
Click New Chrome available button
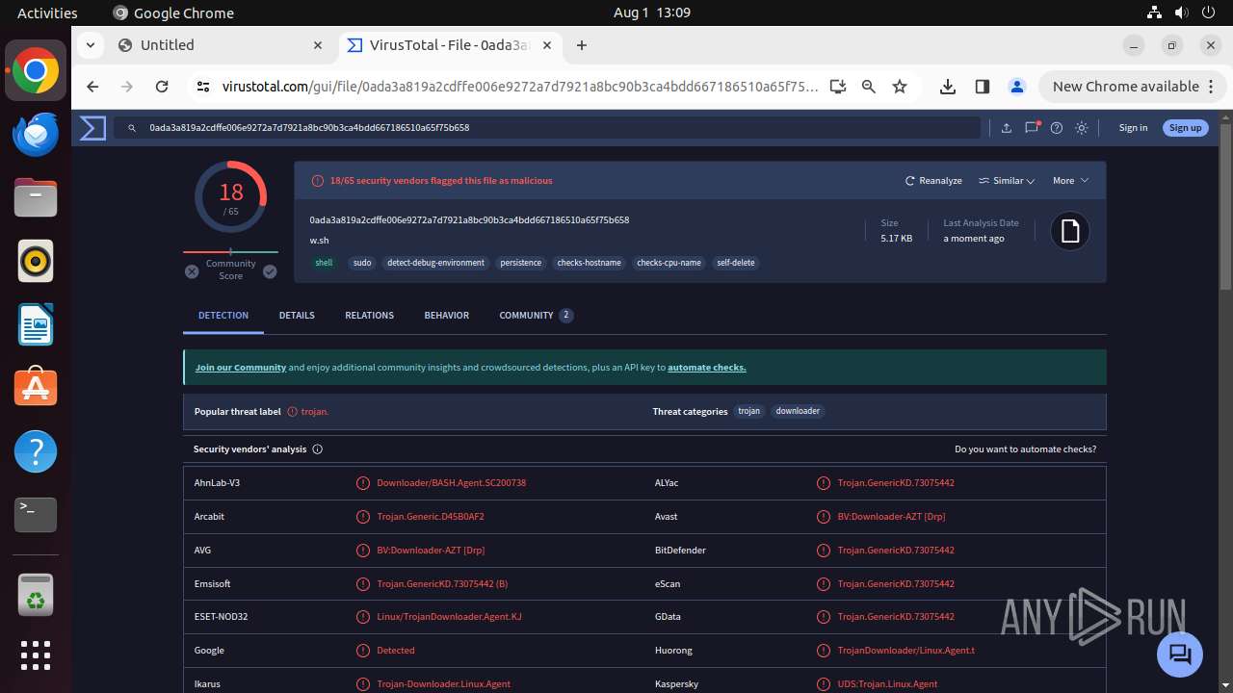[x=1133, y=87]
